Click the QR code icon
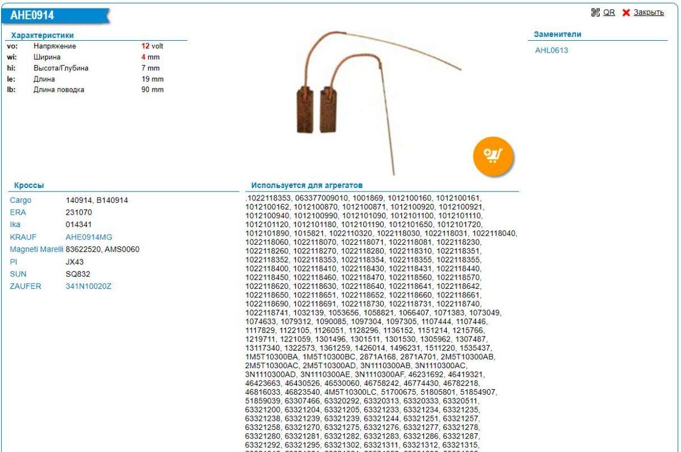 tap(595, 12)
